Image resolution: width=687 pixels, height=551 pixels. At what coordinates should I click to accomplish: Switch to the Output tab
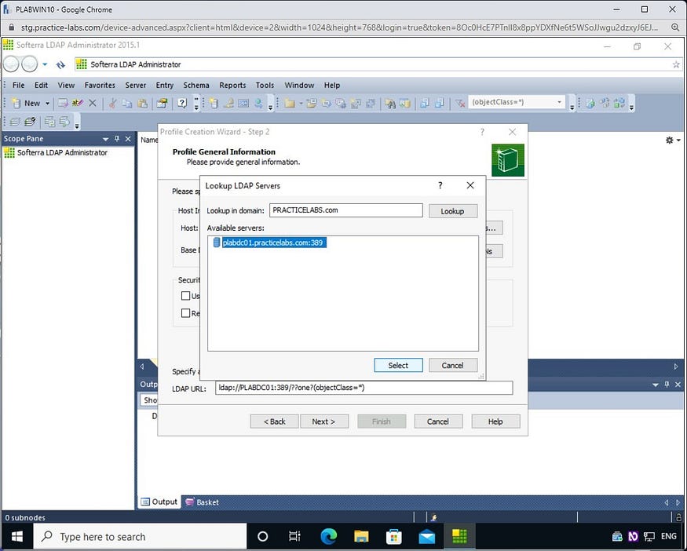tap(159, 502)
